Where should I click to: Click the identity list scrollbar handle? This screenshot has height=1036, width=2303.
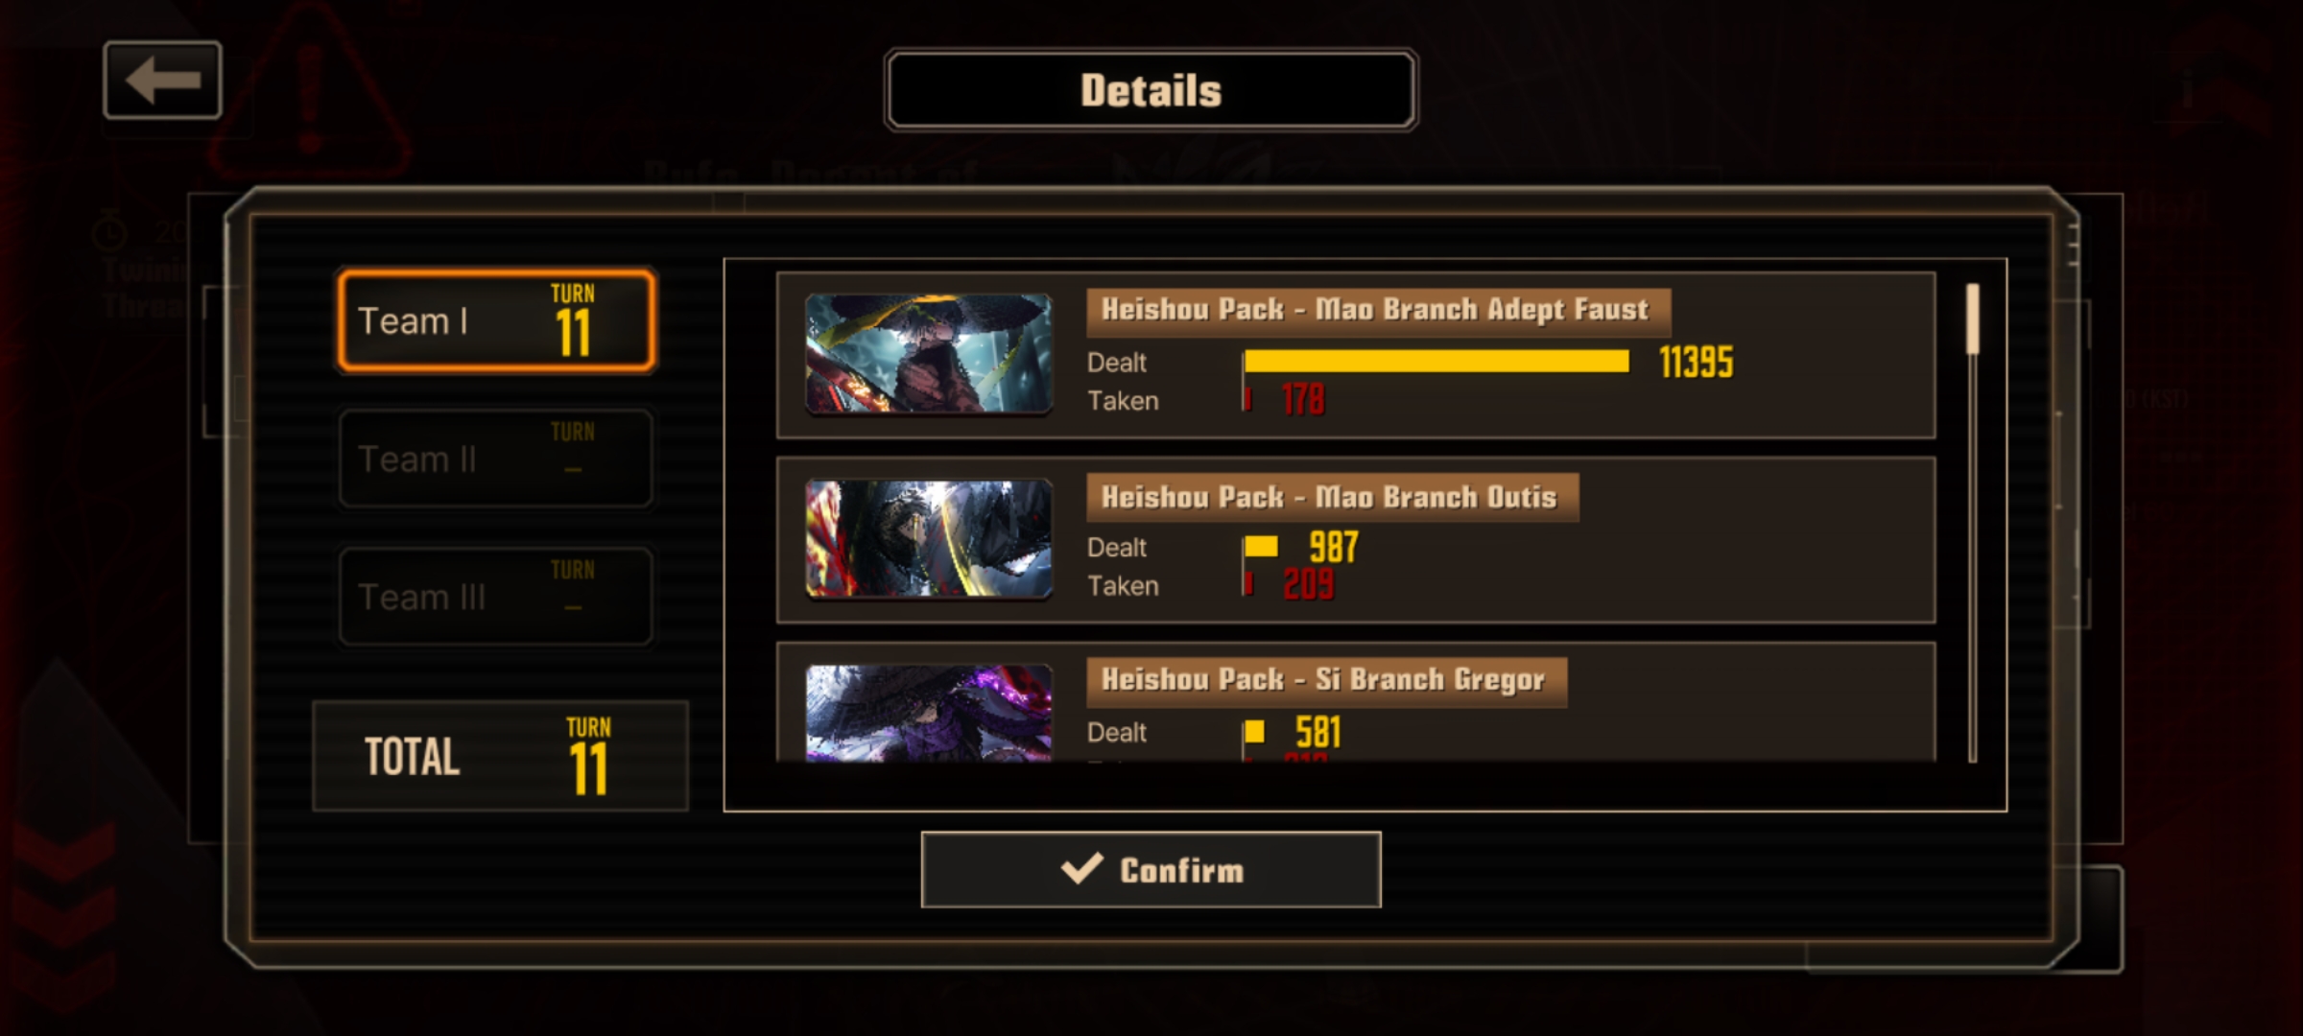coord(1972,318)
